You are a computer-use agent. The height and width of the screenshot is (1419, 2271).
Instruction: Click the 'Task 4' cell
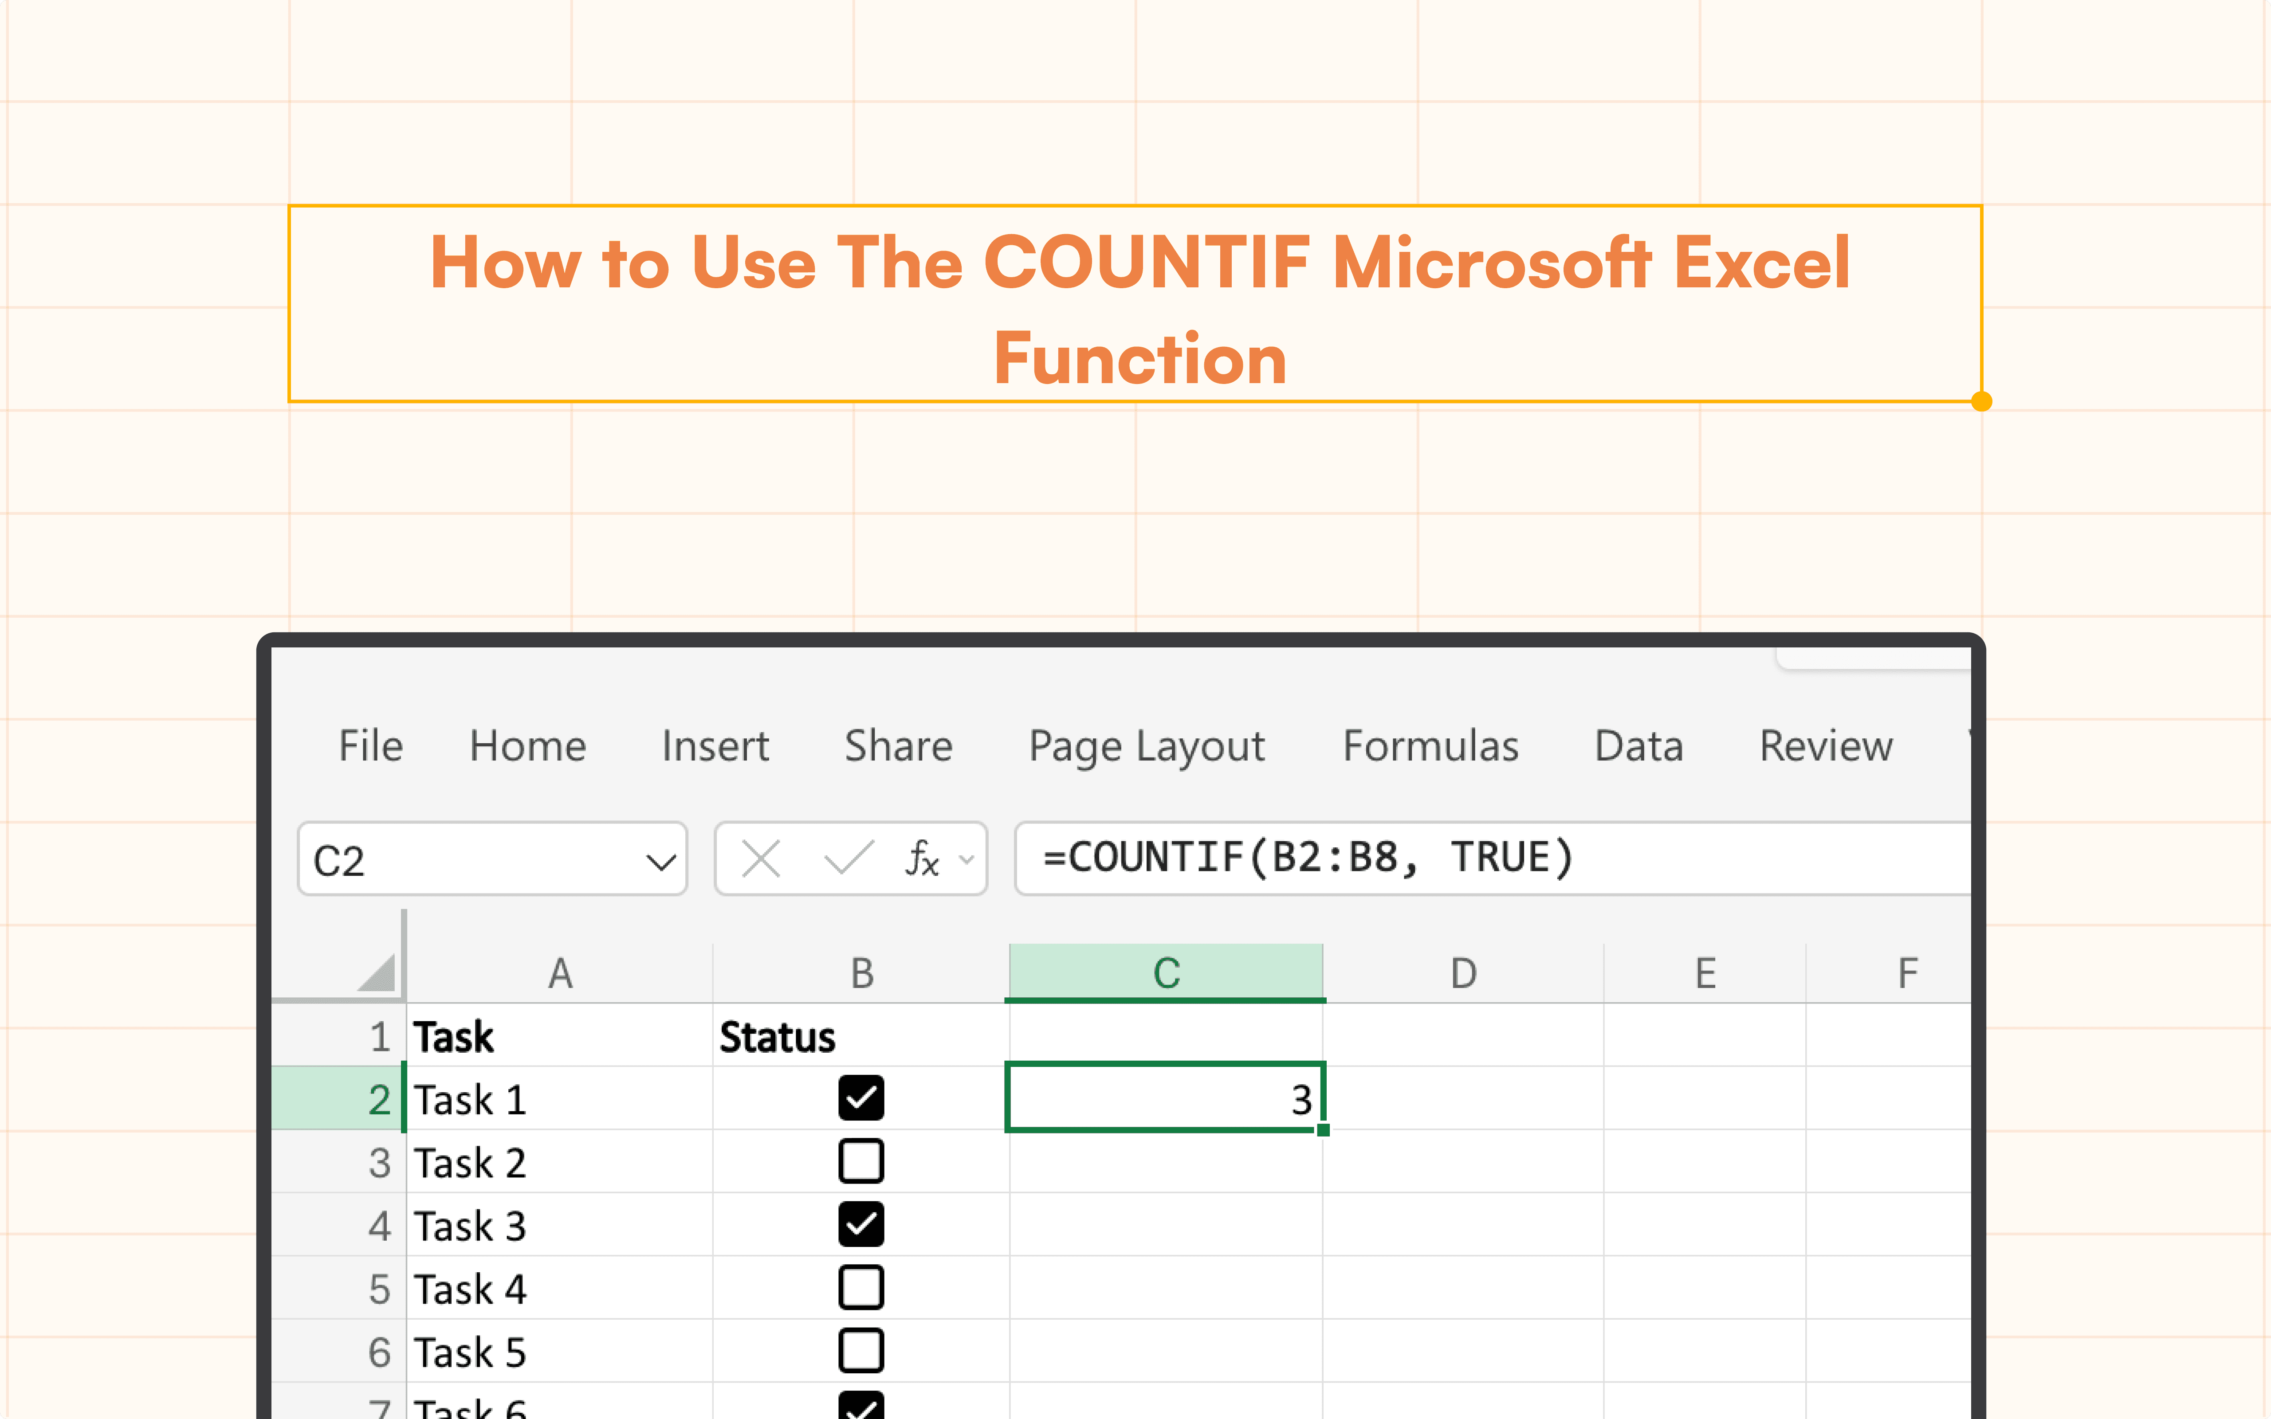coord(559,1288)
